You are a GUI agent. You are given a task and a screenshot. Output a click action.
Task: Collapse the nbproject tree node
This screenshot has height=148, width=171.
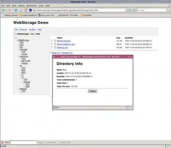pyautogui.click(x=18, y=50)
